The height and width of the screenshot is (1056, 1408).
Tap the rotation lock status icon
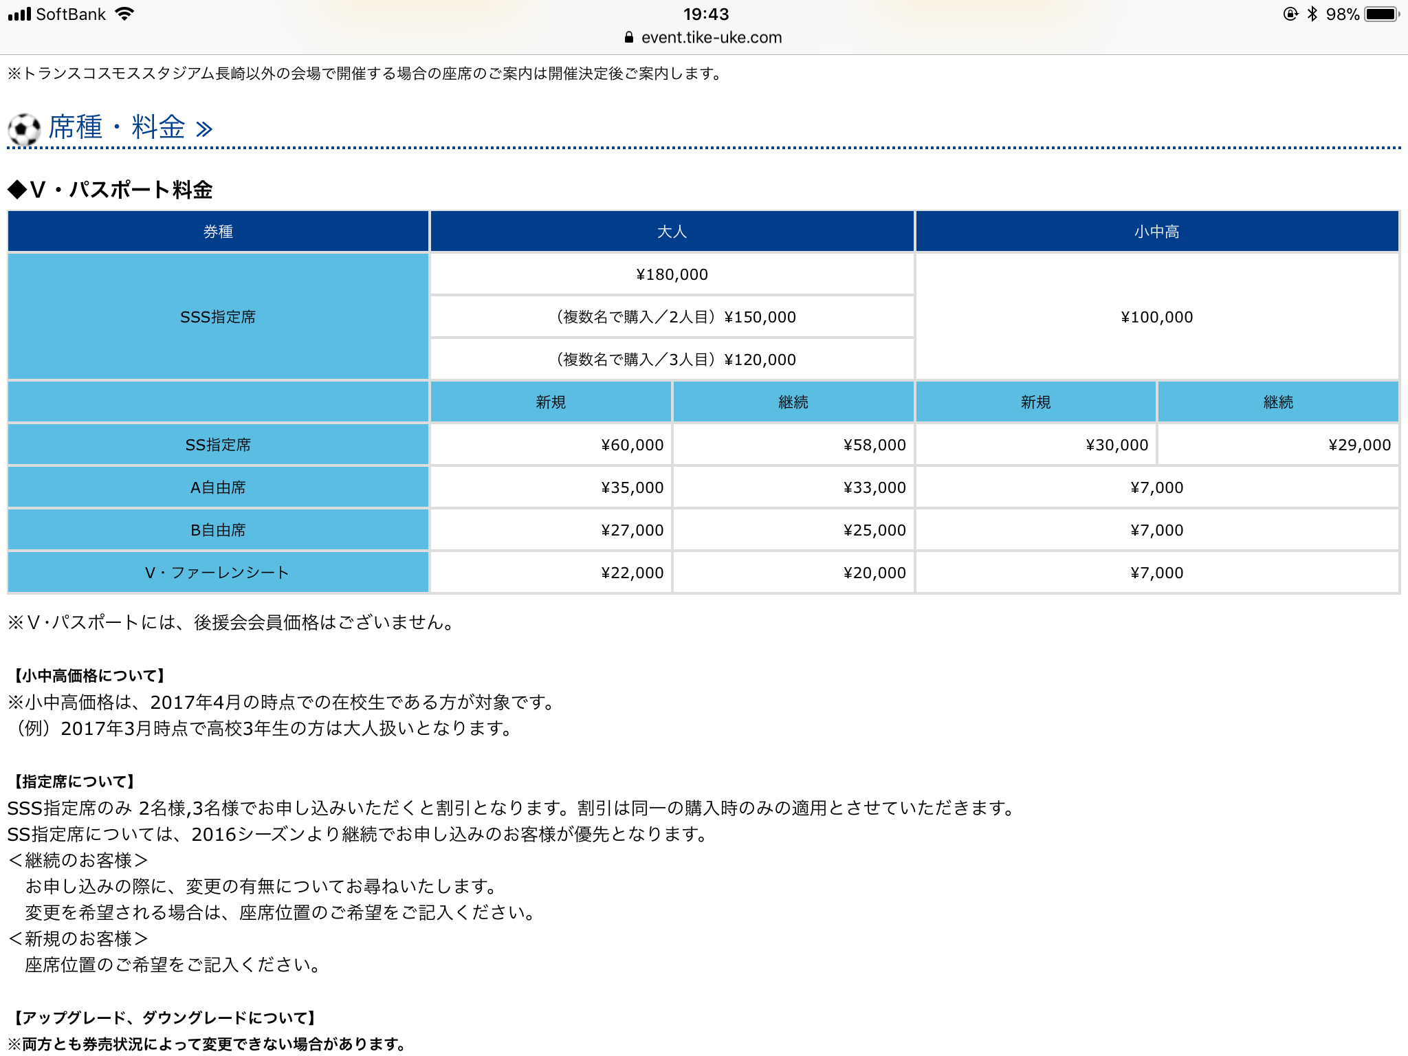click(1290, 14)
